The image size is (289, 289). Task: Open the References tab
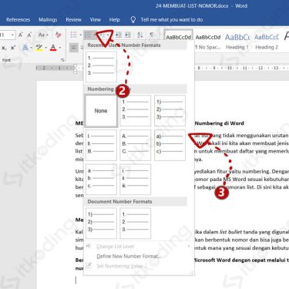pyautogui.click(x=18, y=20)
